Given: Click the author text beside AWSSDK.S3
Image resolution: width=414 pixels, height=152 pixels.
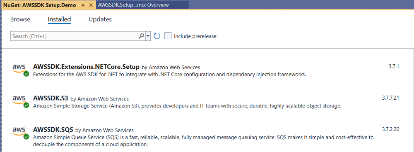Looking at the screenshot, I should point(100,99).
